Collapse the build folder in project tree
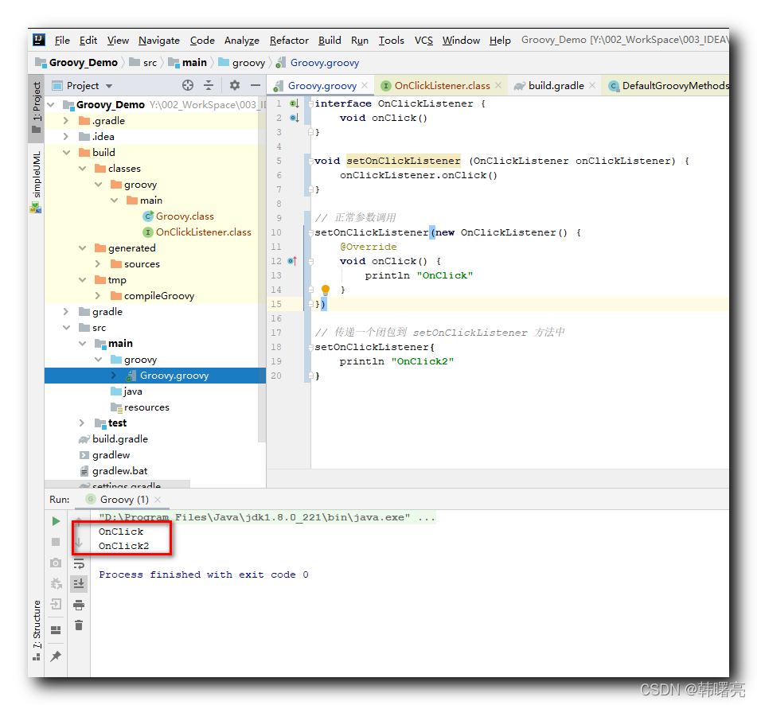Image resolution: width=757 pixels, height=705 pixels. [67, 153]
